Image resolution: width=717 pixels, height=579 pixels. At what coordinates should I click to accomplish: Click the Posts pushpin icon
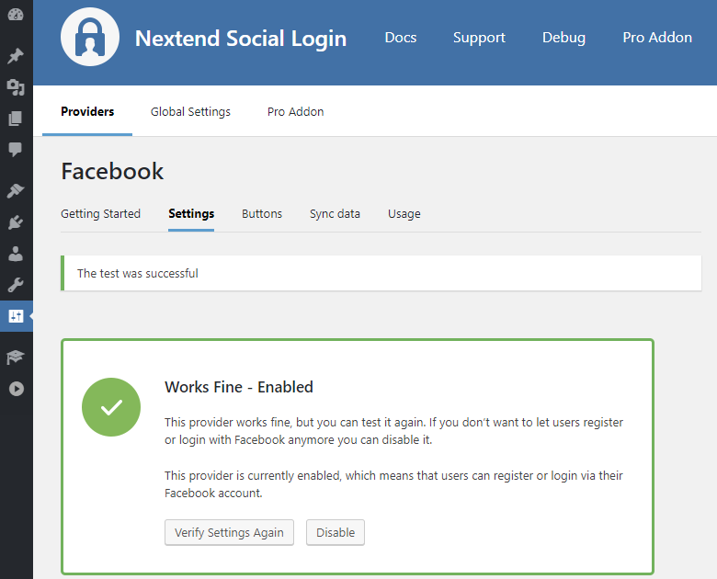coord(16,56)
